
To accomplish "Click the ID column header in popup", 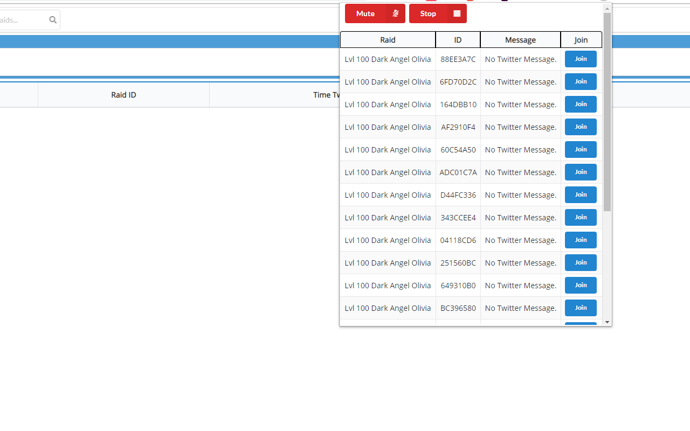I will tap(458, 40).
